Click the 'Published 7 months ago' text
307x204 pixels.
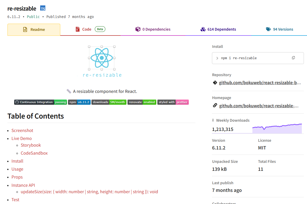(x=70, y=17)
